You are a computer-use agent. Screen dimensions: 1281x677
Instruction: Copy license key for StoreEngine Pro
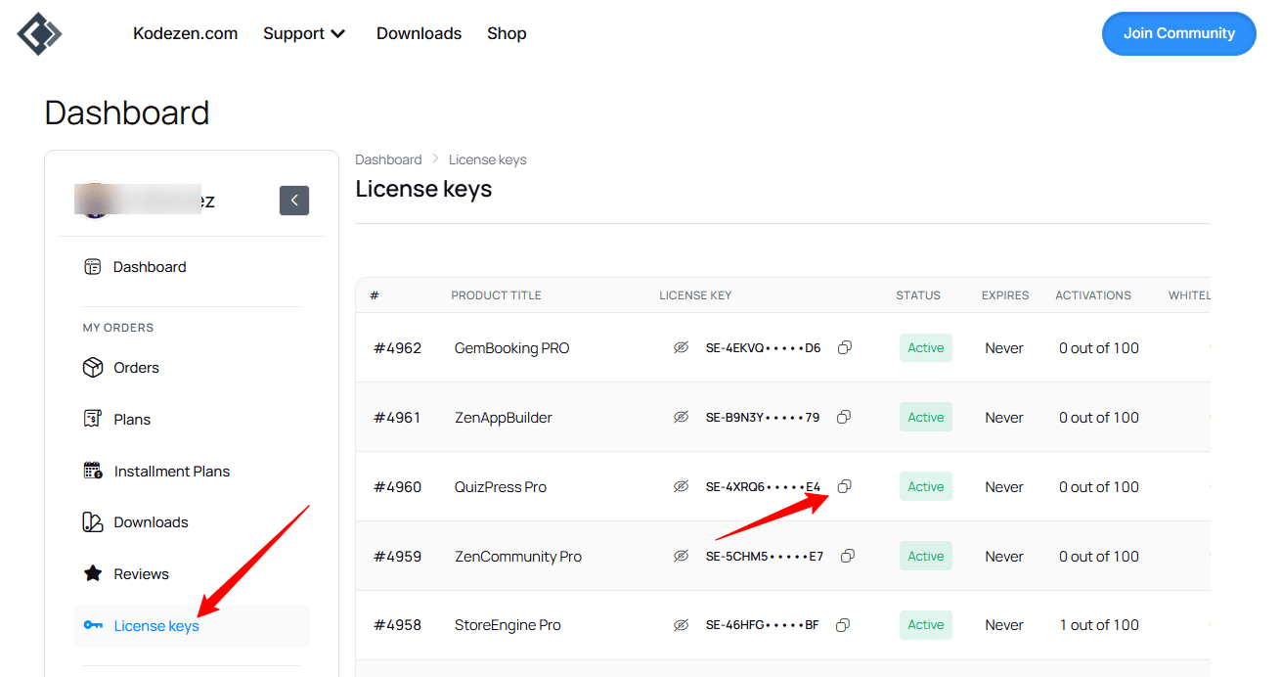tap(843, 624)
